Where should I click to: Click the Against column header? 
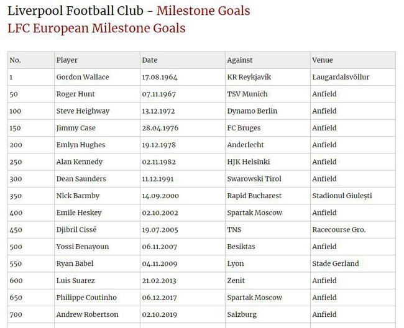tap(240, 60)
